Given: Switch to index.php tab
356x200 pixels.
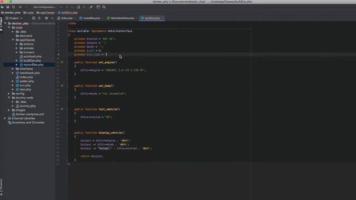Looking at the screenshot, I should pos(67,18).
